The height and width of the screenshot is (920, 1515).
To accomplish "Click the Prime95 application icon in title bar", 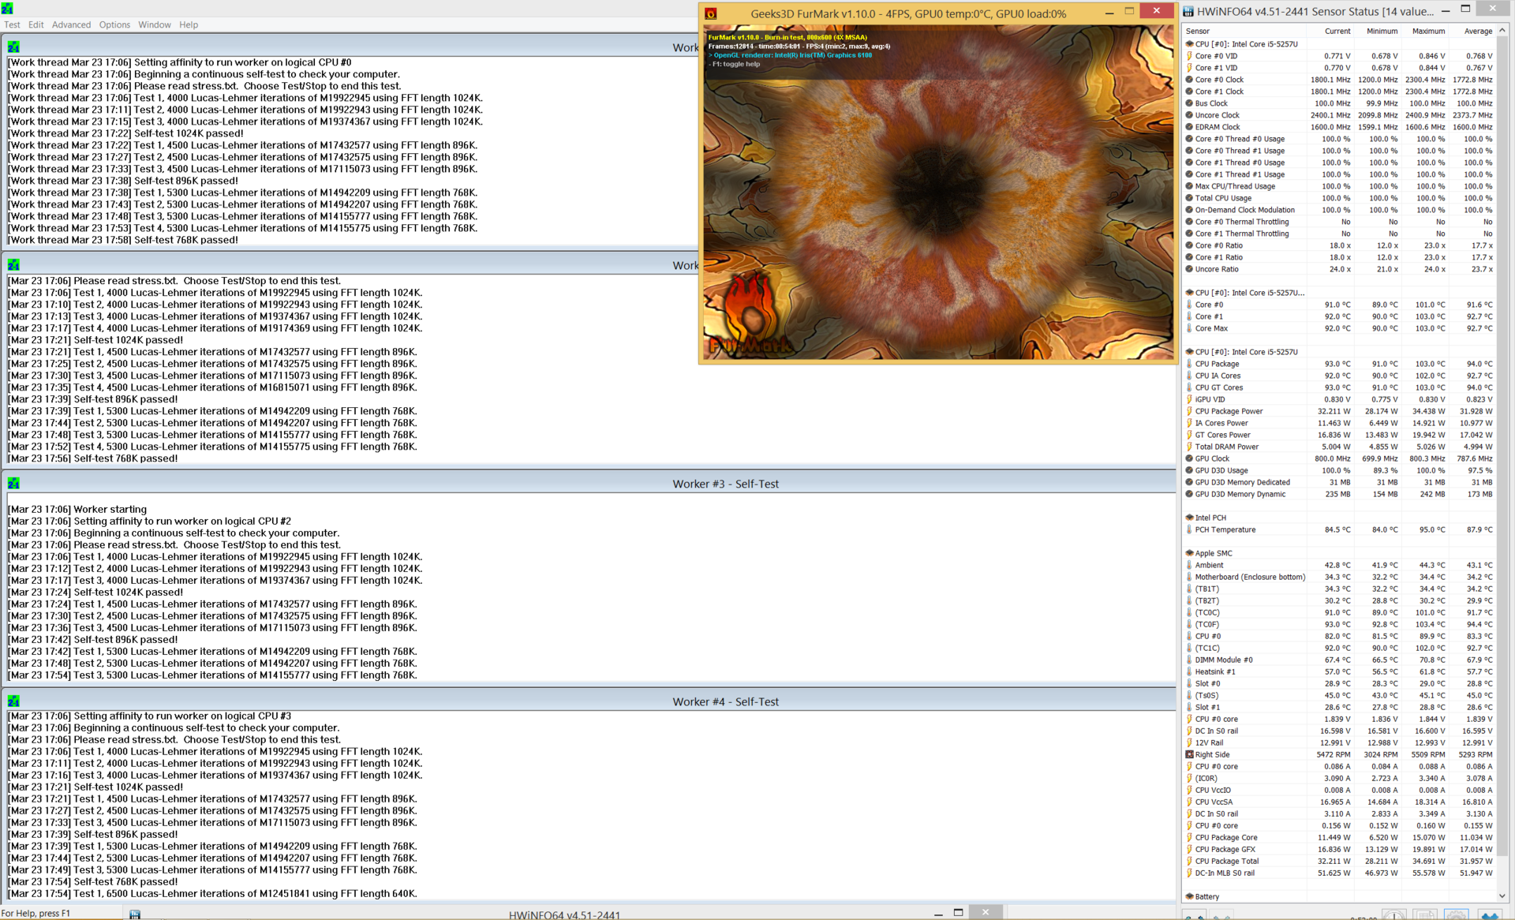I will pyautogui.click(x=7, y=8).
